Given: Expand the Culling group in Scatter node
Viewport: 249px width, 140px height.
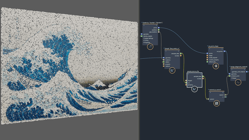Looking at the screenshot, I should (x=144, y=40).
